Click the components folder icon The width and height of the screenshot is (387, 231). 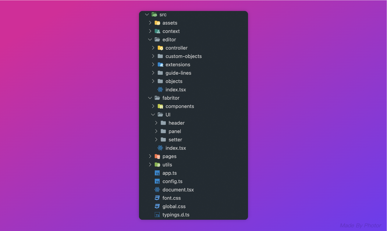tap(160, 106)
